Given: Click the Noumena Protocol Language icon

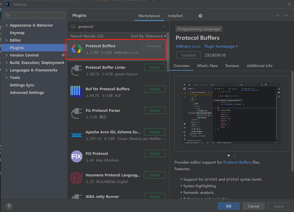Looking at the screenshot, I should click(x=76, y=178).
